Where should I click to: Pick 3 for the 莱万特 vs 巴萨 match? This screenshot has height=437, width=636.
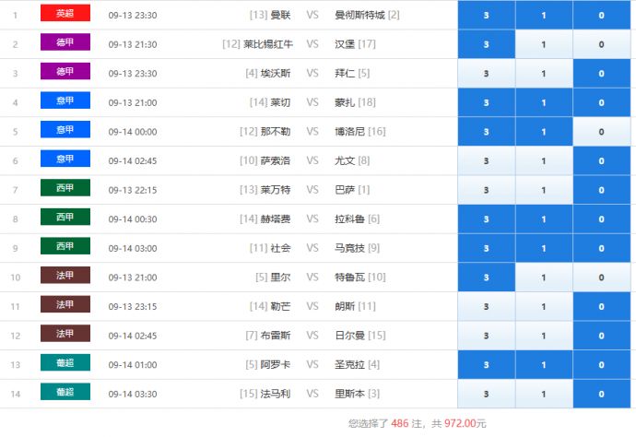(487, 190)
